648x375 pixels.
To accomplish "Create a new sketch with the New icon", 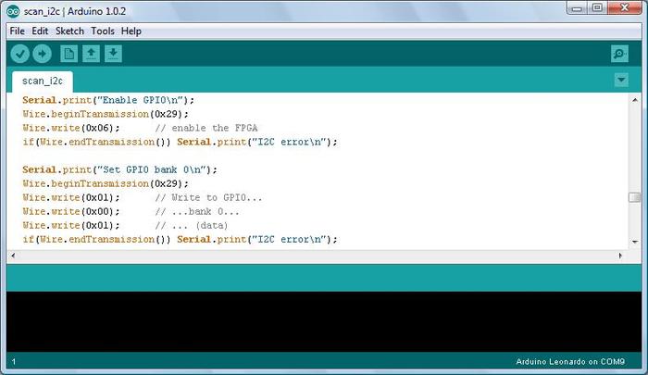I will (69, 54).
